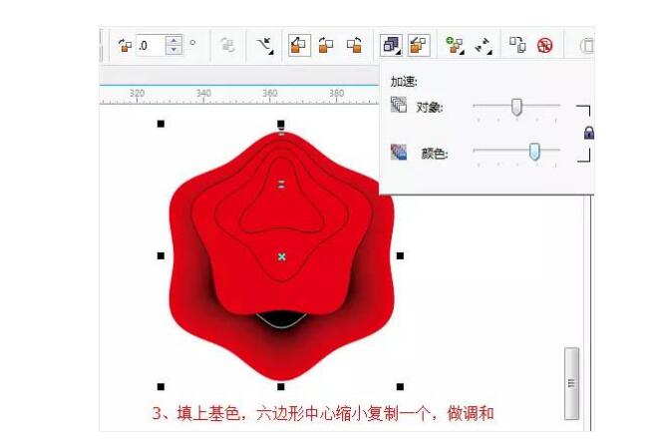Click the bottom-right selection handle
The image size is (657, 441).
click(400, 386)
